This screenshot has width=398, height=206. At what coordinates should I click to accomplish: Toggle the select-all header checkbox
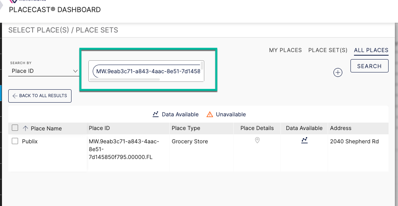(15, 128)
